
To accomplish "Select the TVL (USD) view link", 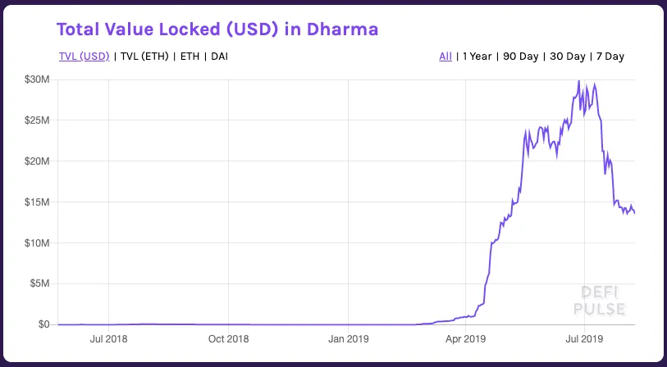I will pos(85,56).
